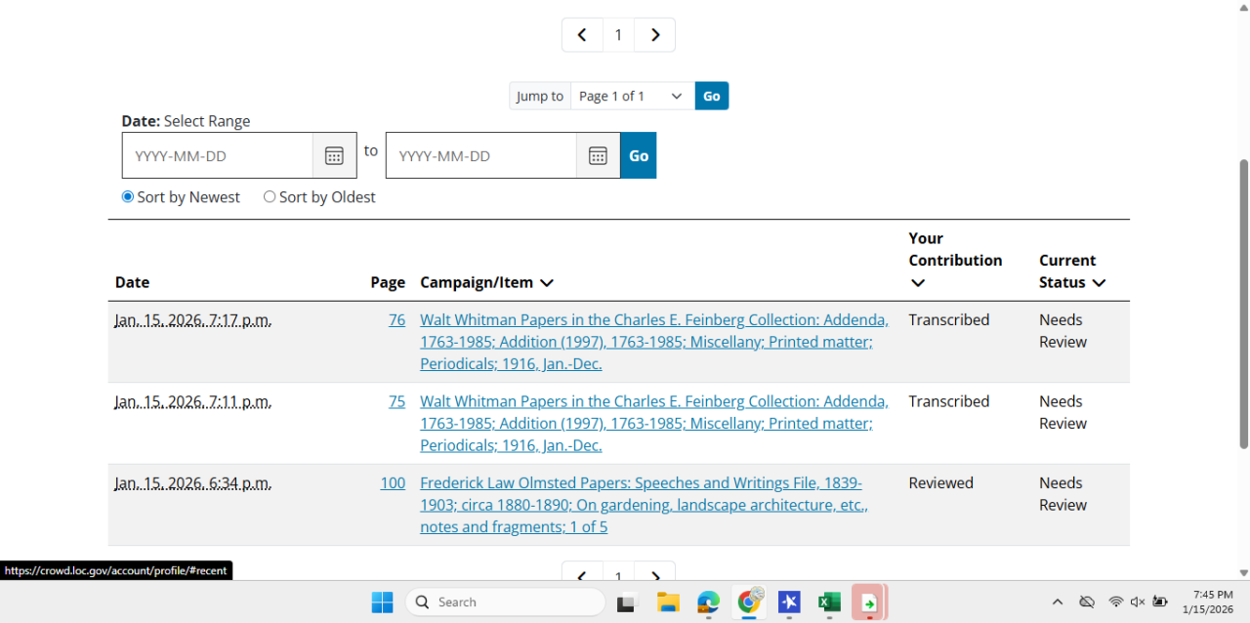
Task: Click the Go button beside Jump to
Action: click(712, 96)
